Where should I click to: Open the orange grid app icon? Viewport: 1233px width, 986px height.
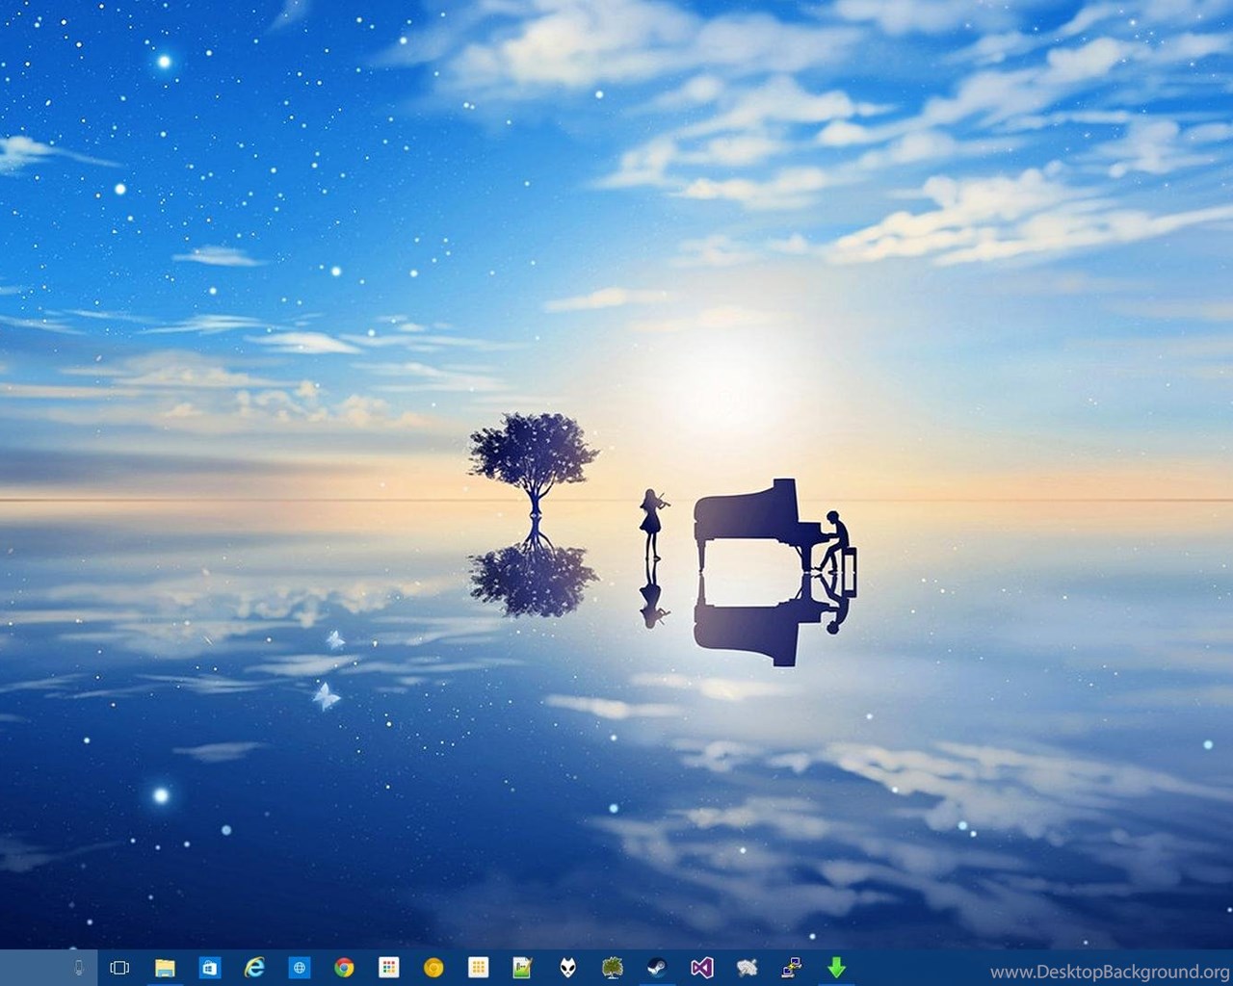pos(478,968)
